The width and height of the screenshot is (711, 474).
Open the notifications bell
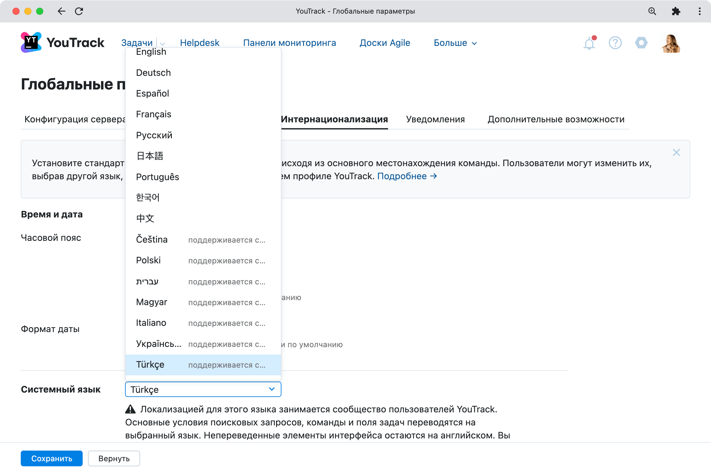(589, 43)
